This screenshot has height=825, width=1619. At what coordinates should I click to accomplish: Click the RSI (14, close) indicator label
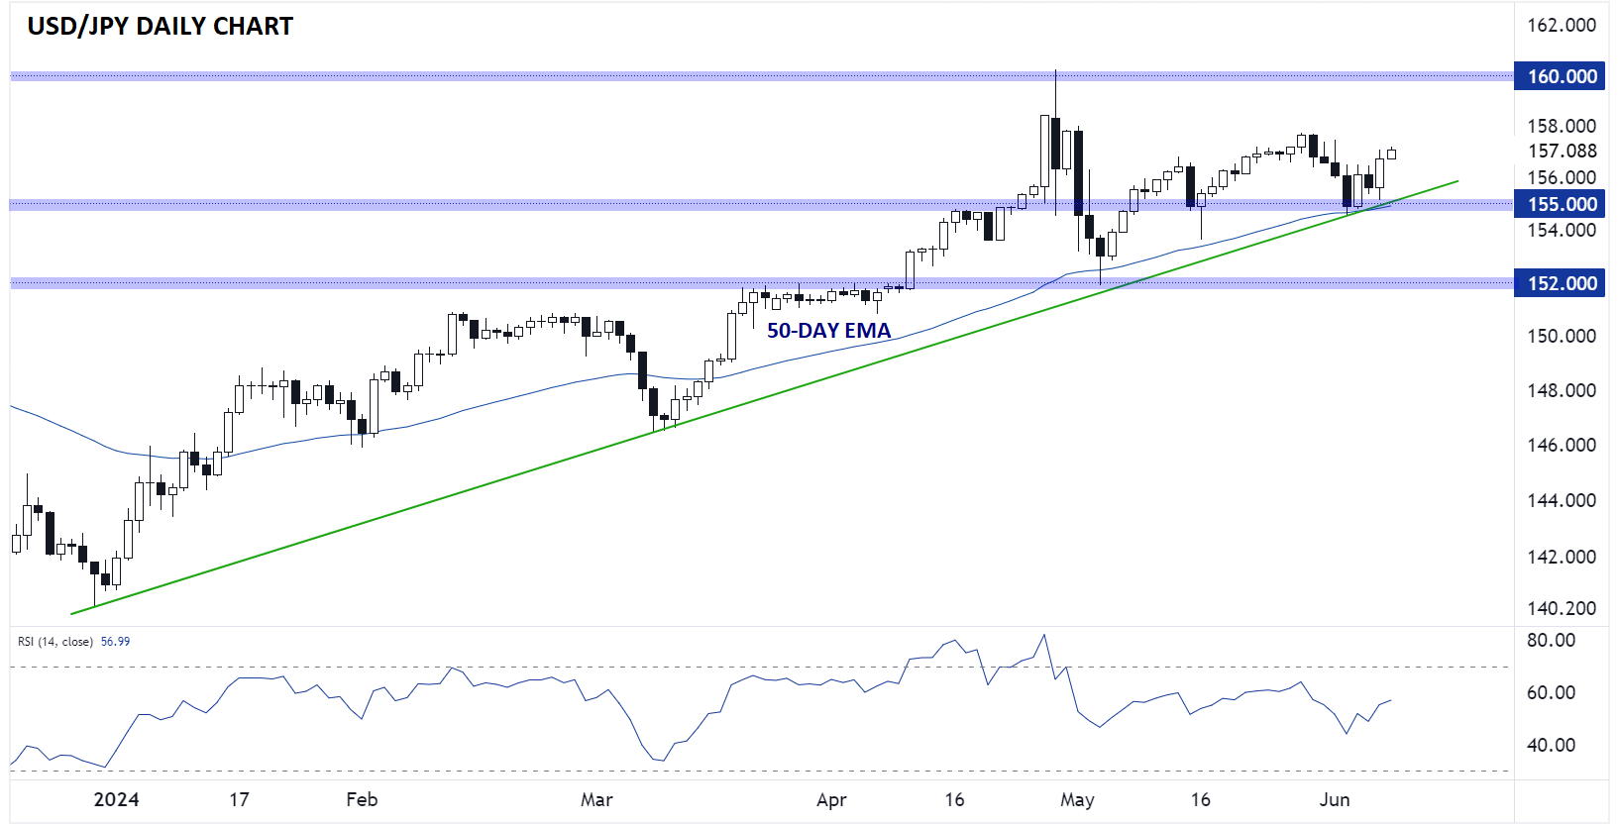(x=55, y=642)
